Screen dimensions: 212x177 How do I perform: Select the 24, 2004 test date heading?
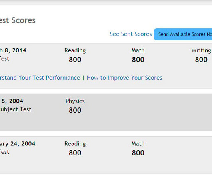click(18, 144)
